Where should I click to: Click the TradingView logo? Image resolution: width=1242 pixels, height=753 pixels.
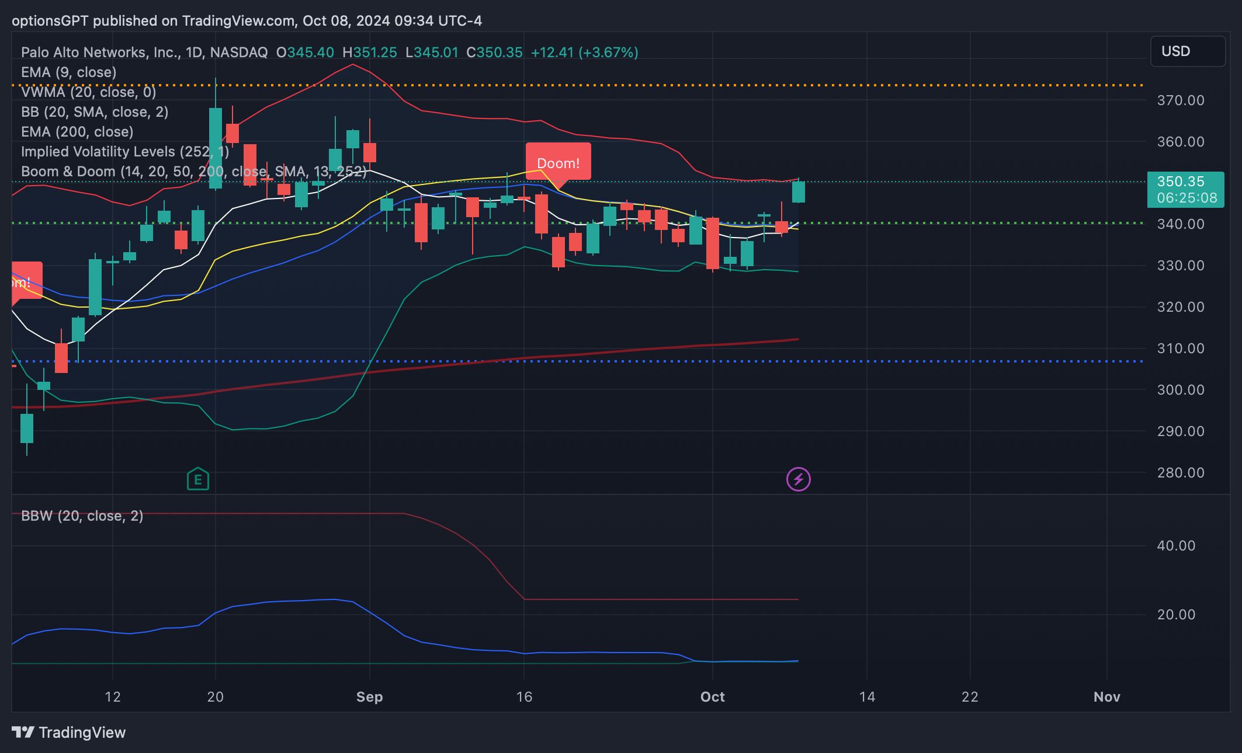click(69, 732)
